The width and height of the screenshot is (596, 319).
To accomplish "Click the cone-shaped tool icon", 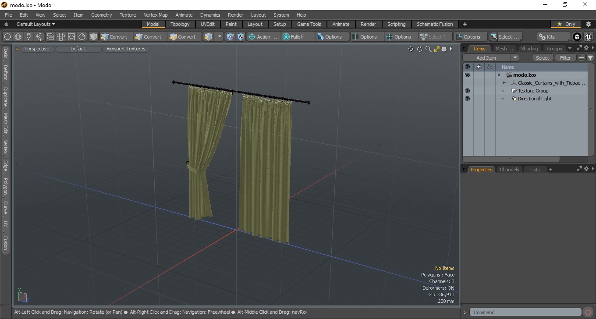I will [x=39, y=37].
